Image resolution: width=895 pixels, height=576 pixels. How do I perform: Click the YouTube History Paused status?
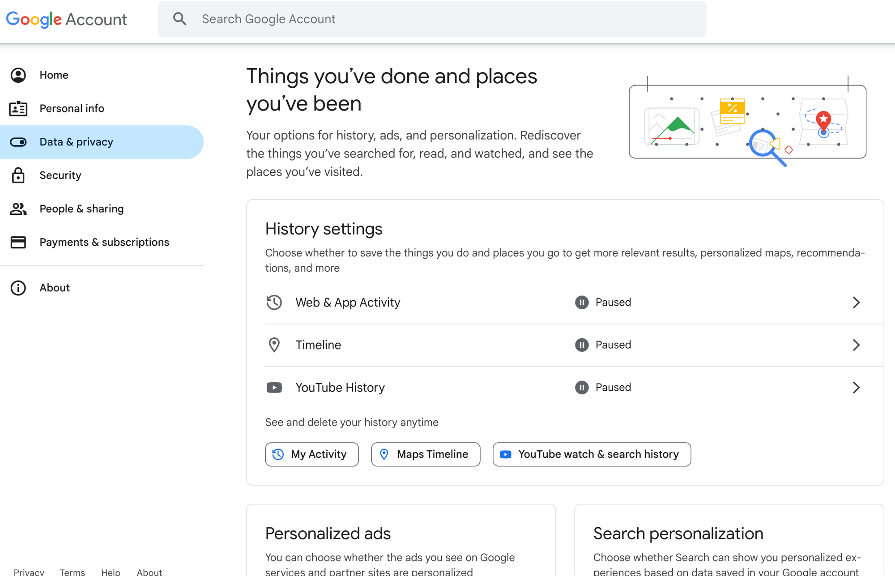pos(603,388)
